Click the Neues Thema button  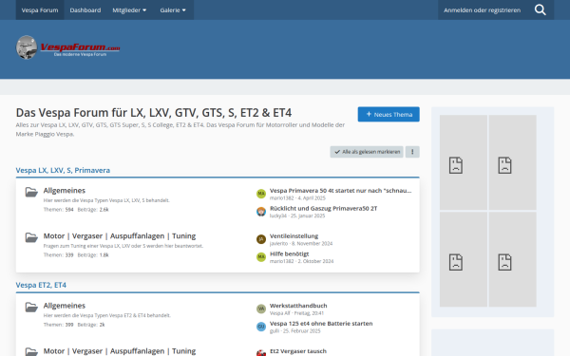click(389, 114)
